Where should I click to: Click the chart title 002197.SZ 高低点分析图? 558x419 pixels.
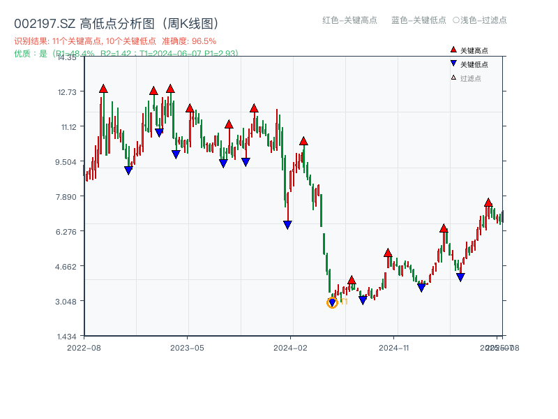pyautogui.click(x=116, y=22)
